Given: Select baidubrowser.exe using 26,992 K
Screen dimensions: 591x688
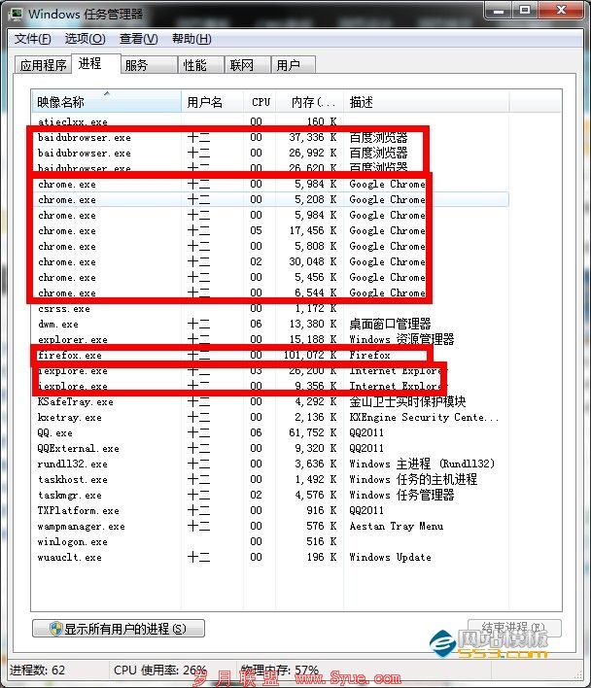Looking at the screenshot, I should point(270,154).
